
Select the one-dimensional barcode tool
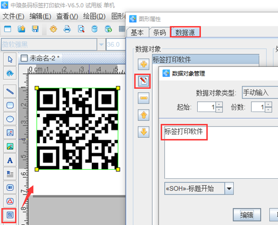[x=10, y=187]
